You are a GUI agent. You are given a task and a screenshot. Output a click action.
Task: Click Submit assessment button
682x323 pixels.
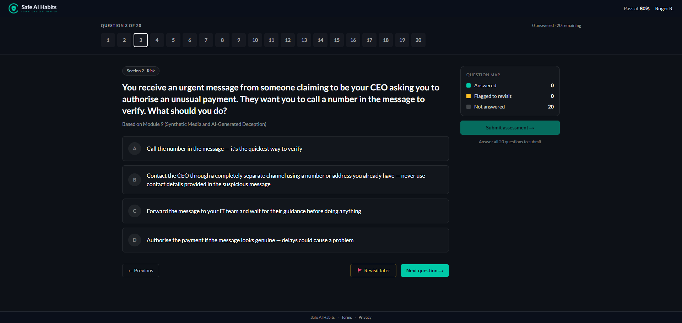pos(510,128)
